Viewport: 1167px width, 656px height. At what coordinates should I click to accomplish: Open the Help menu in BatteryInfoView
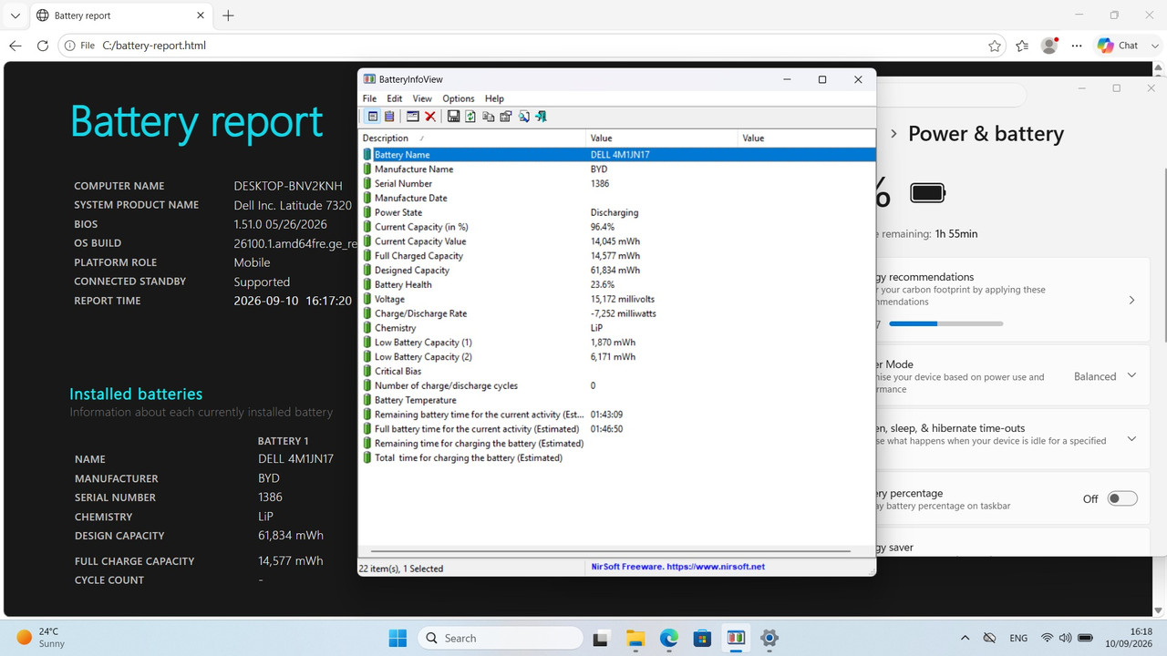pyautogui.click(x=494, y=98)
